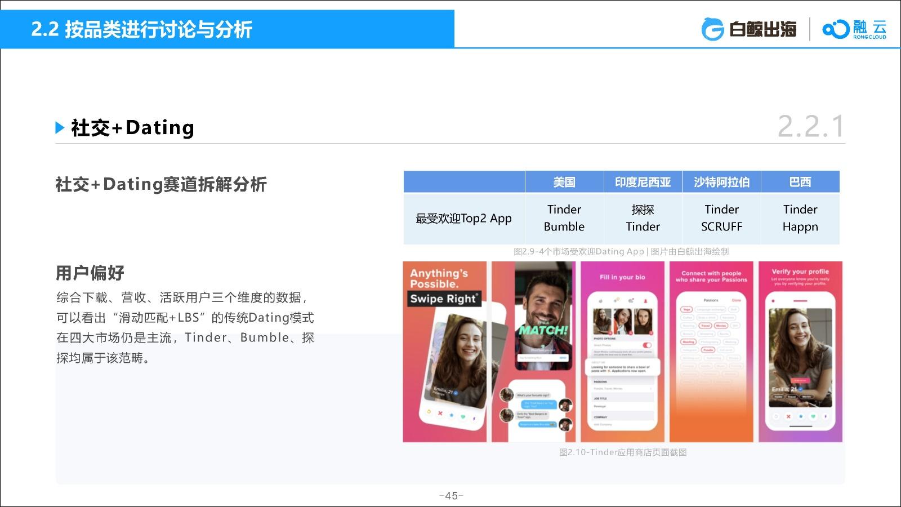Click the 印度尼西亚 column header
901x507 pixels.
(643, 182)
